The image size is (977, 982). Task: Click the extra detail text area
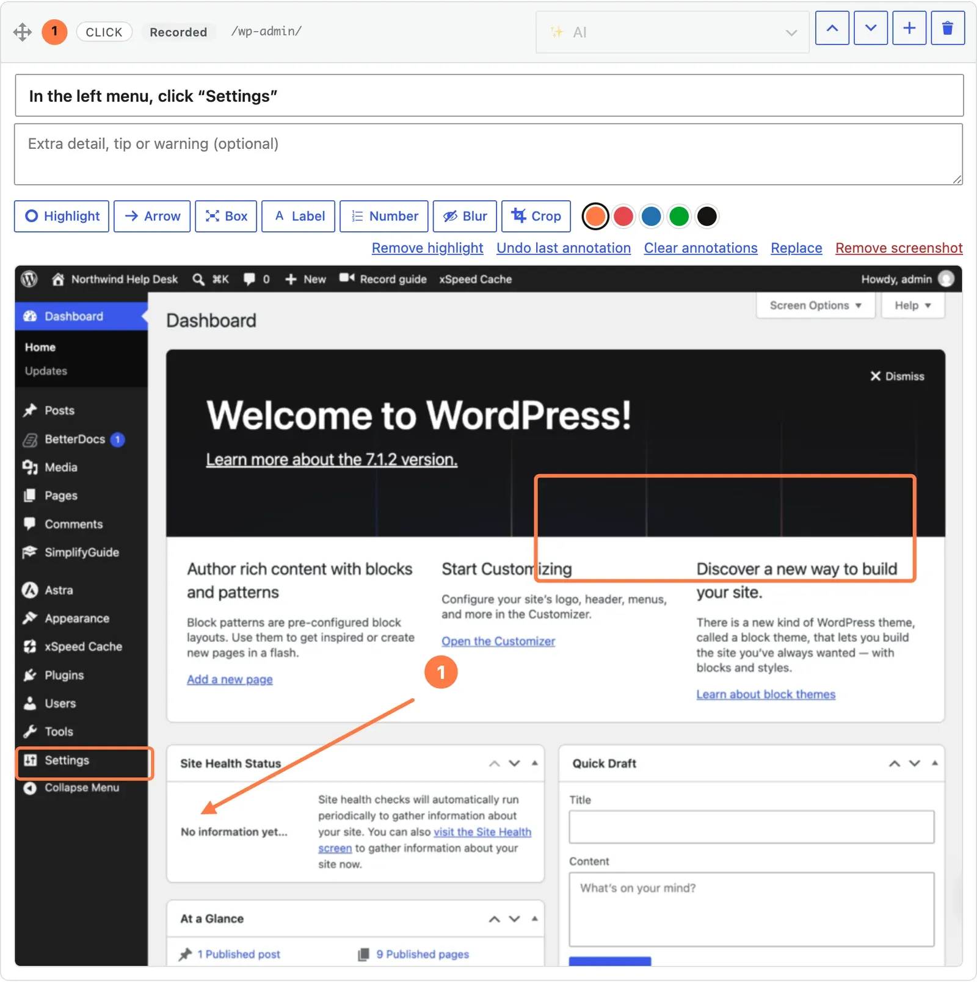(x=488, y=154)
